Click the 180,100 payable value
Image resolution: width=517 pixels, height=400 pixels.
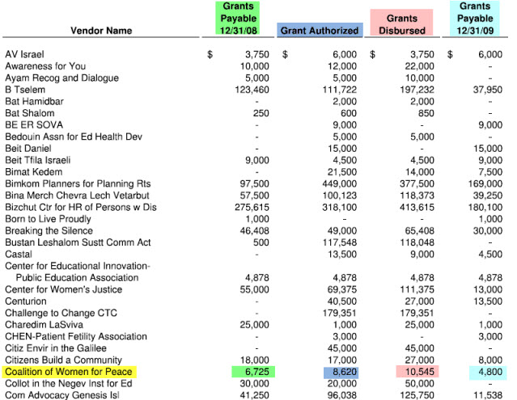(485, 208)
